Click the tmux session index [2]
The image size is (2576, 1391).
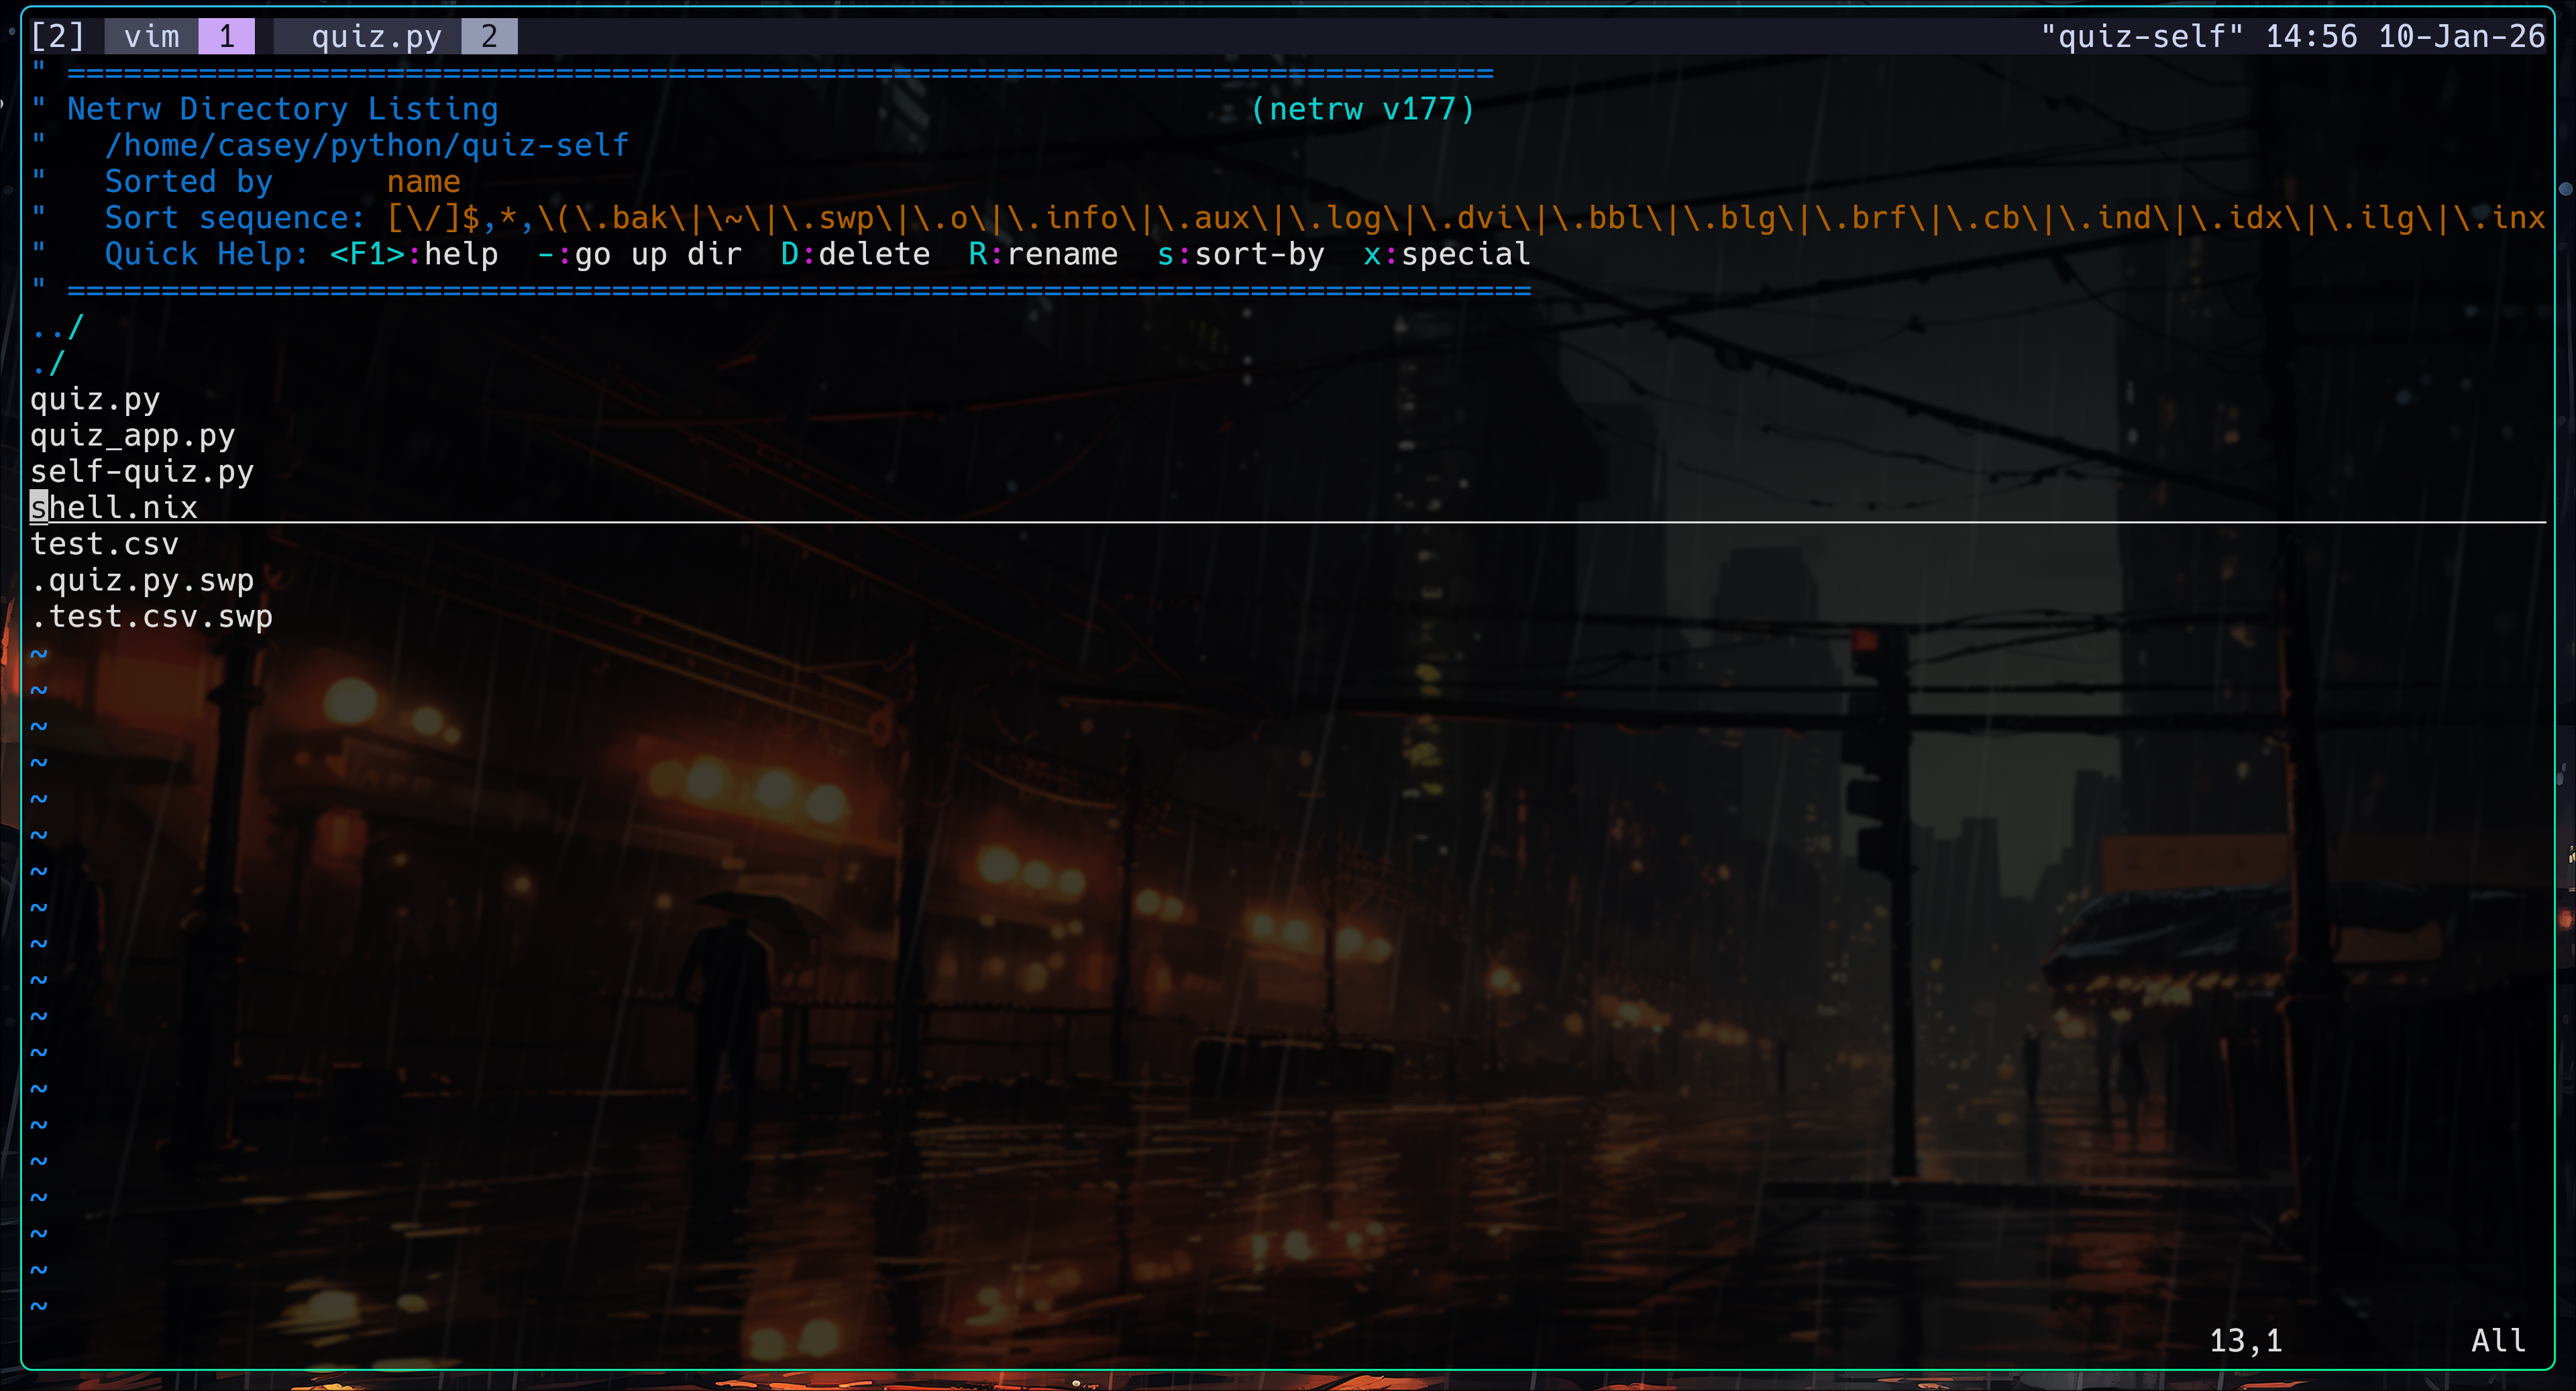tap(57, 37)
